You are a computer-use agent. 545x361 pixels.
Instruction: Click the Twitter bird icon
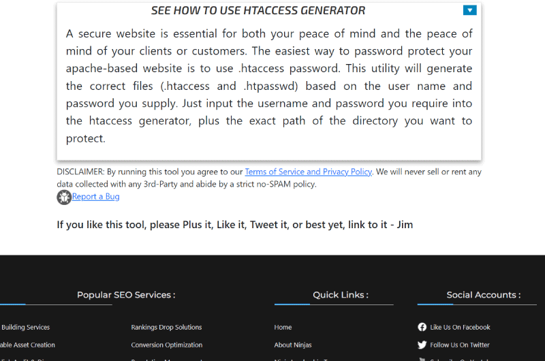[x=422, y=345]
